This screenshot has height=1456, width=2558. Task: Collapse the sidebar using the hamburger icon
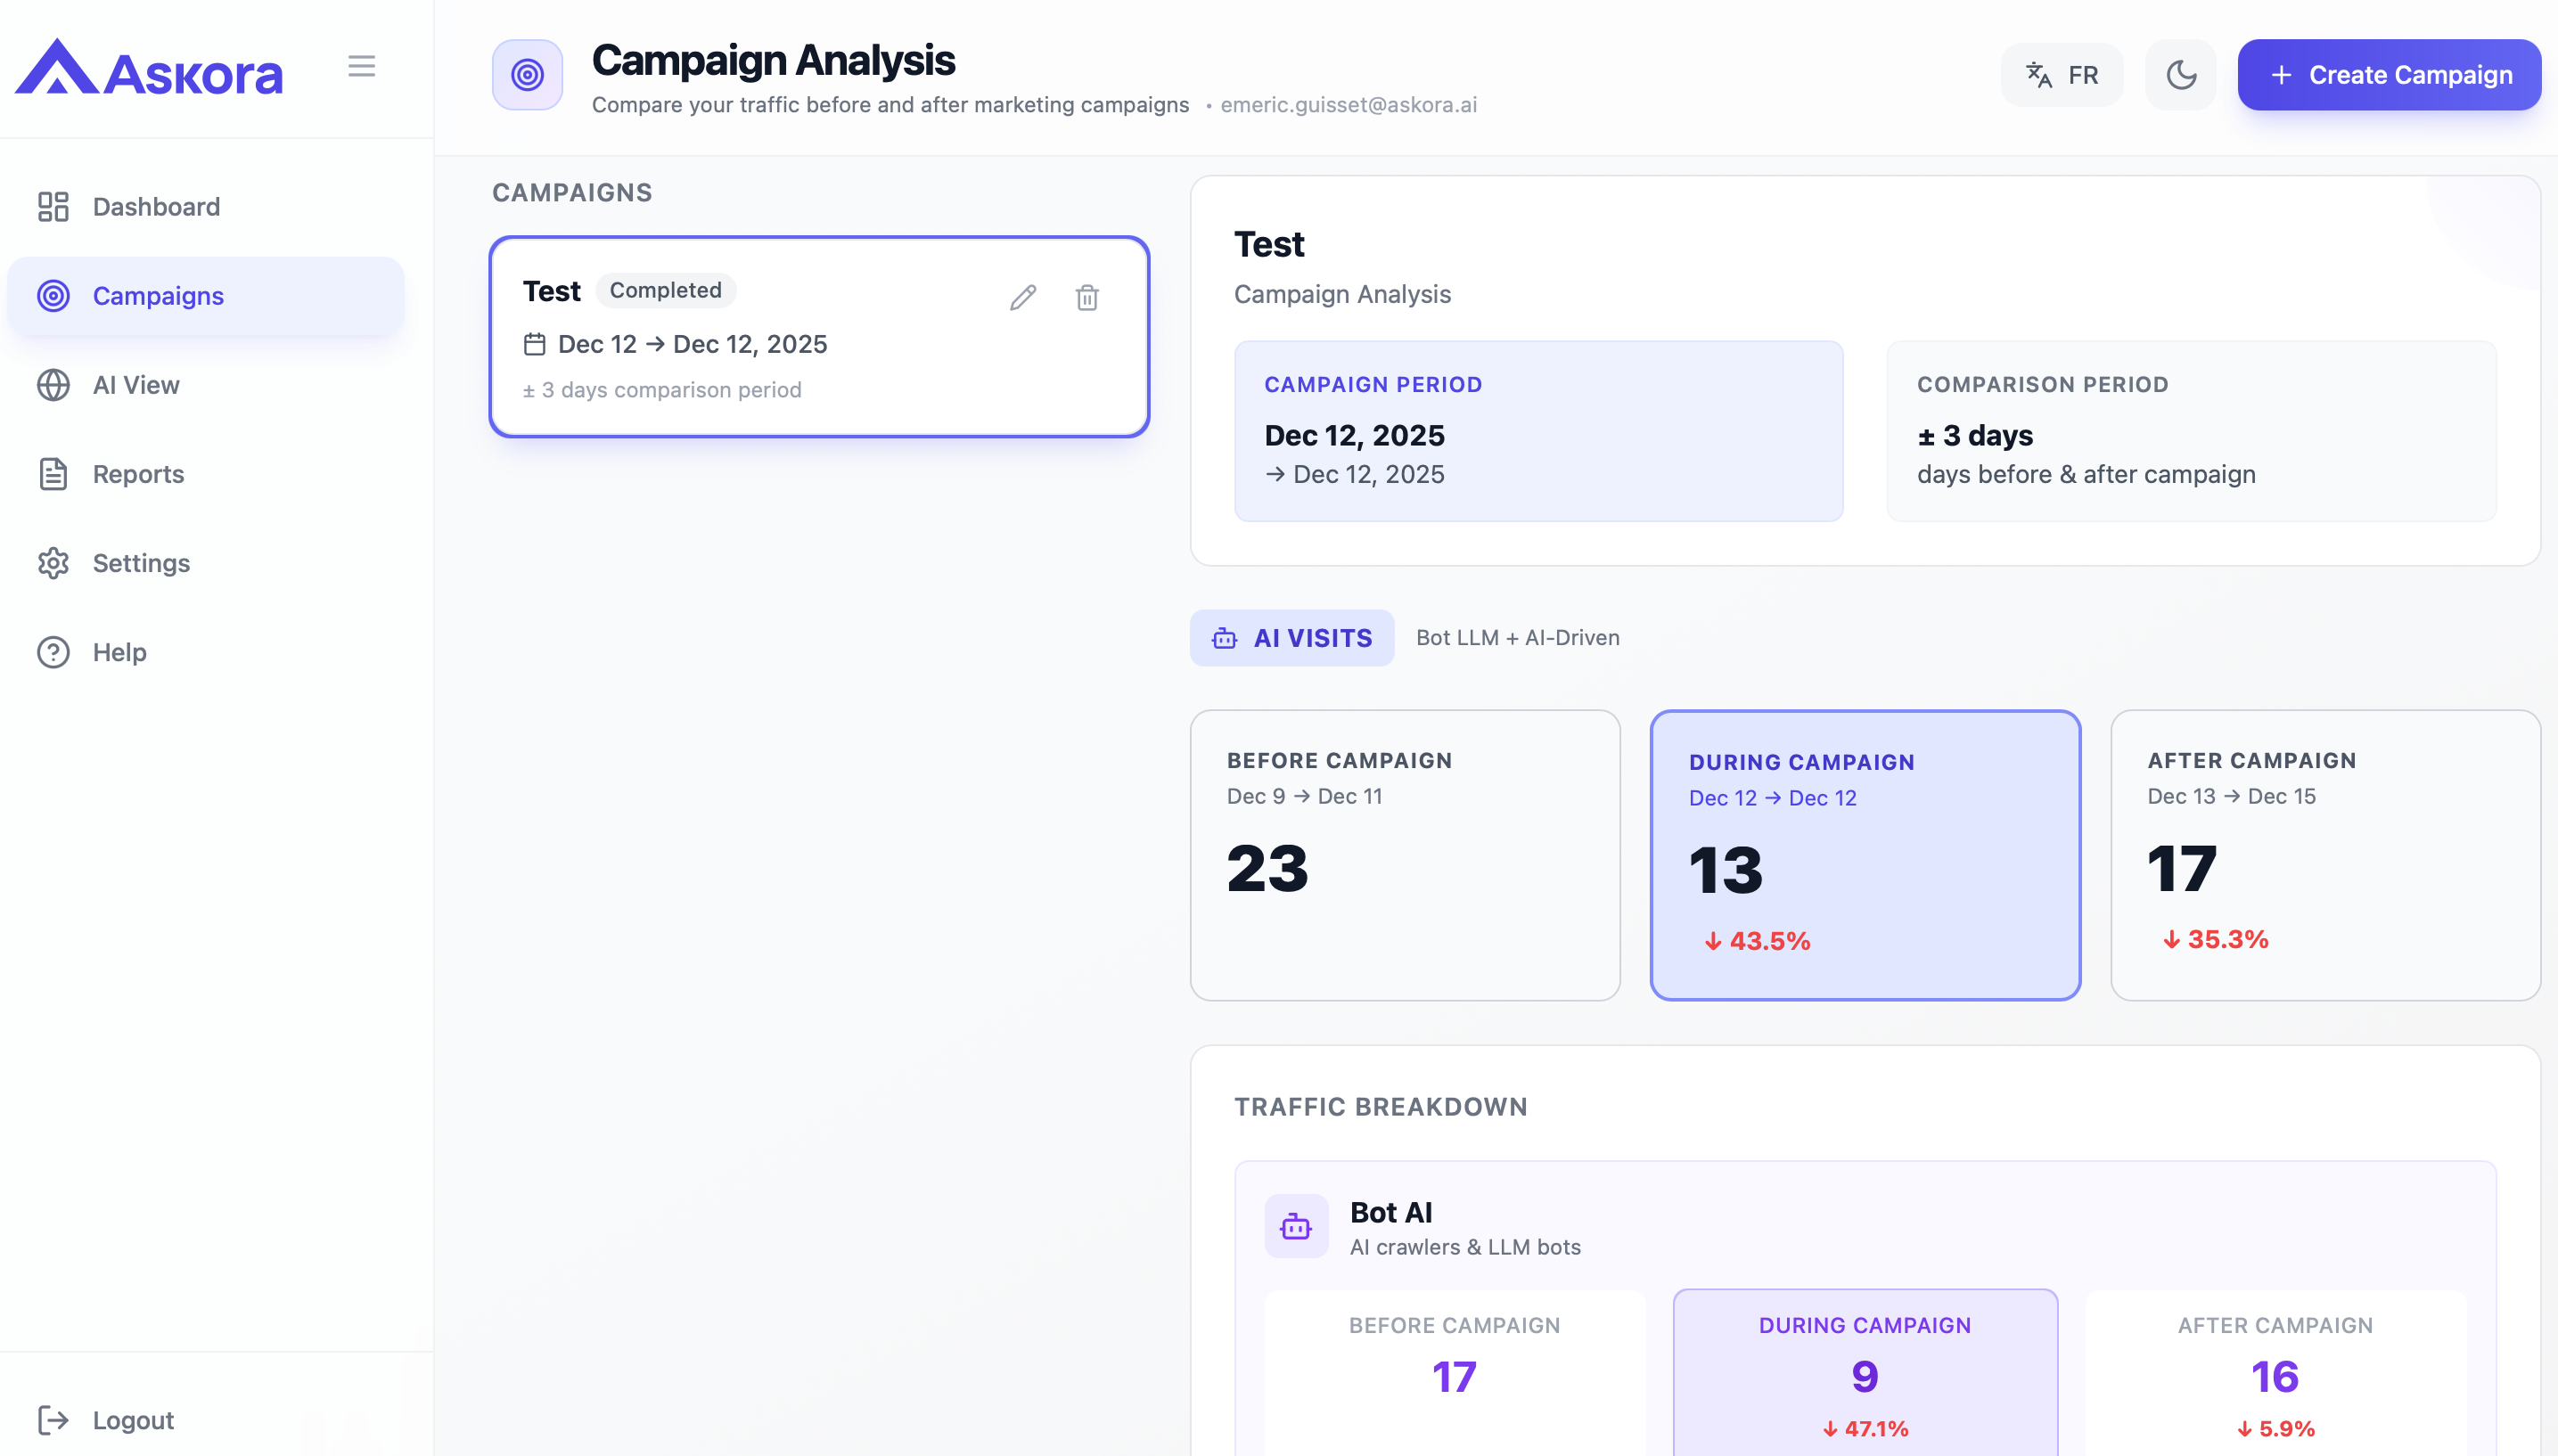pyautogui.click(x=361, y=66)
